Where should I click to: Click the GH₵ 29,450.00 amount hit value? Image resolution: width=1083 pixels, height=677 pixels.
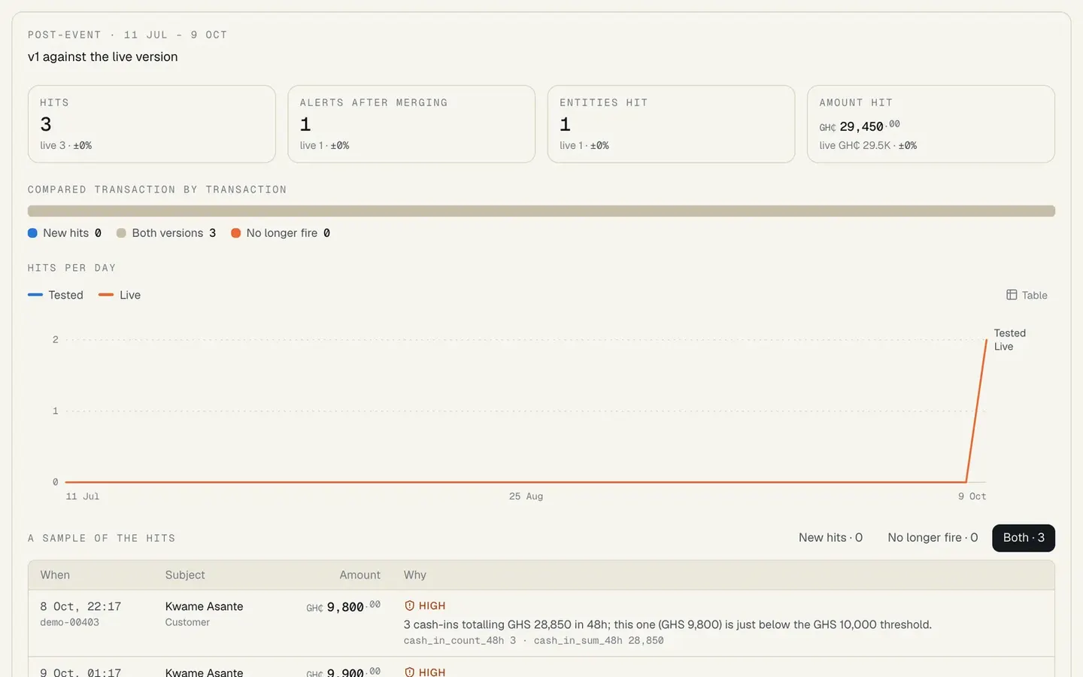pyautogui.click(x=860, y=126)
